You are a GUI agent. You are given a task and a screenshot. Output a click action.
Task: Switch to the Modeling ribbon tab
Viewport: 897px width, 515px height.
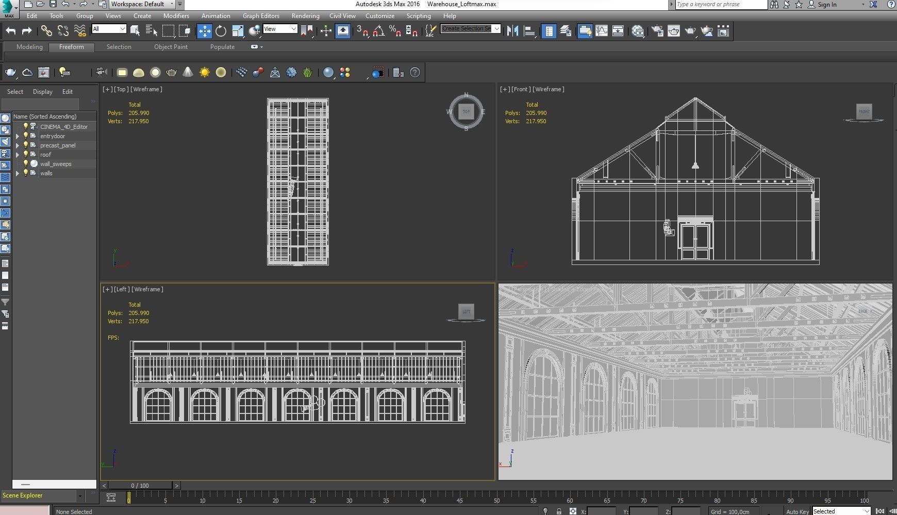pyautogui.click(x=29, y=47)
